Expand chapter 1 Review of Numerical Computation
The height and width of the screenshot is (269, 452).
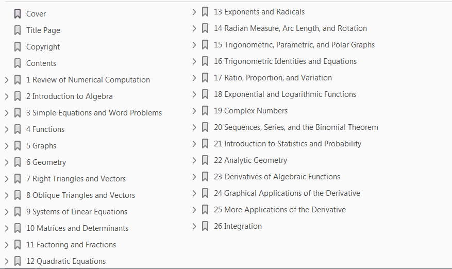[x=7, y=80]
